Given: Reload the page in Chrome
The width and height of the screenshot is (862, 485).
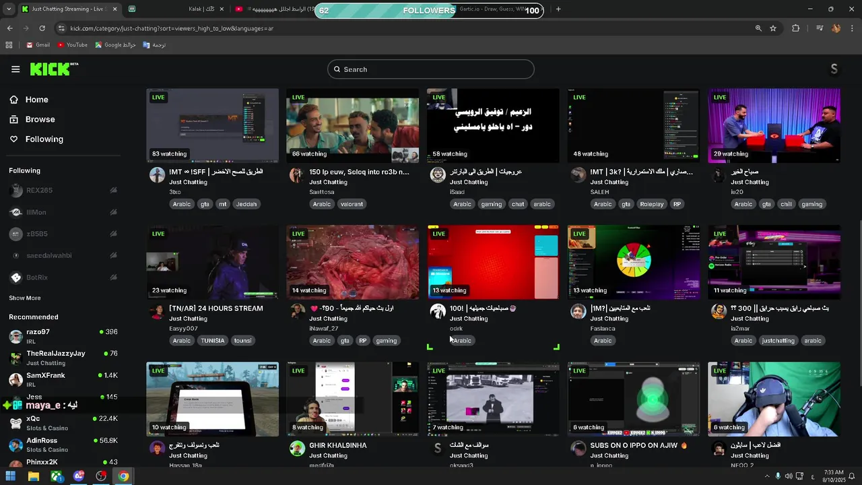Looking at the screenshot, I should click(42, 28).
